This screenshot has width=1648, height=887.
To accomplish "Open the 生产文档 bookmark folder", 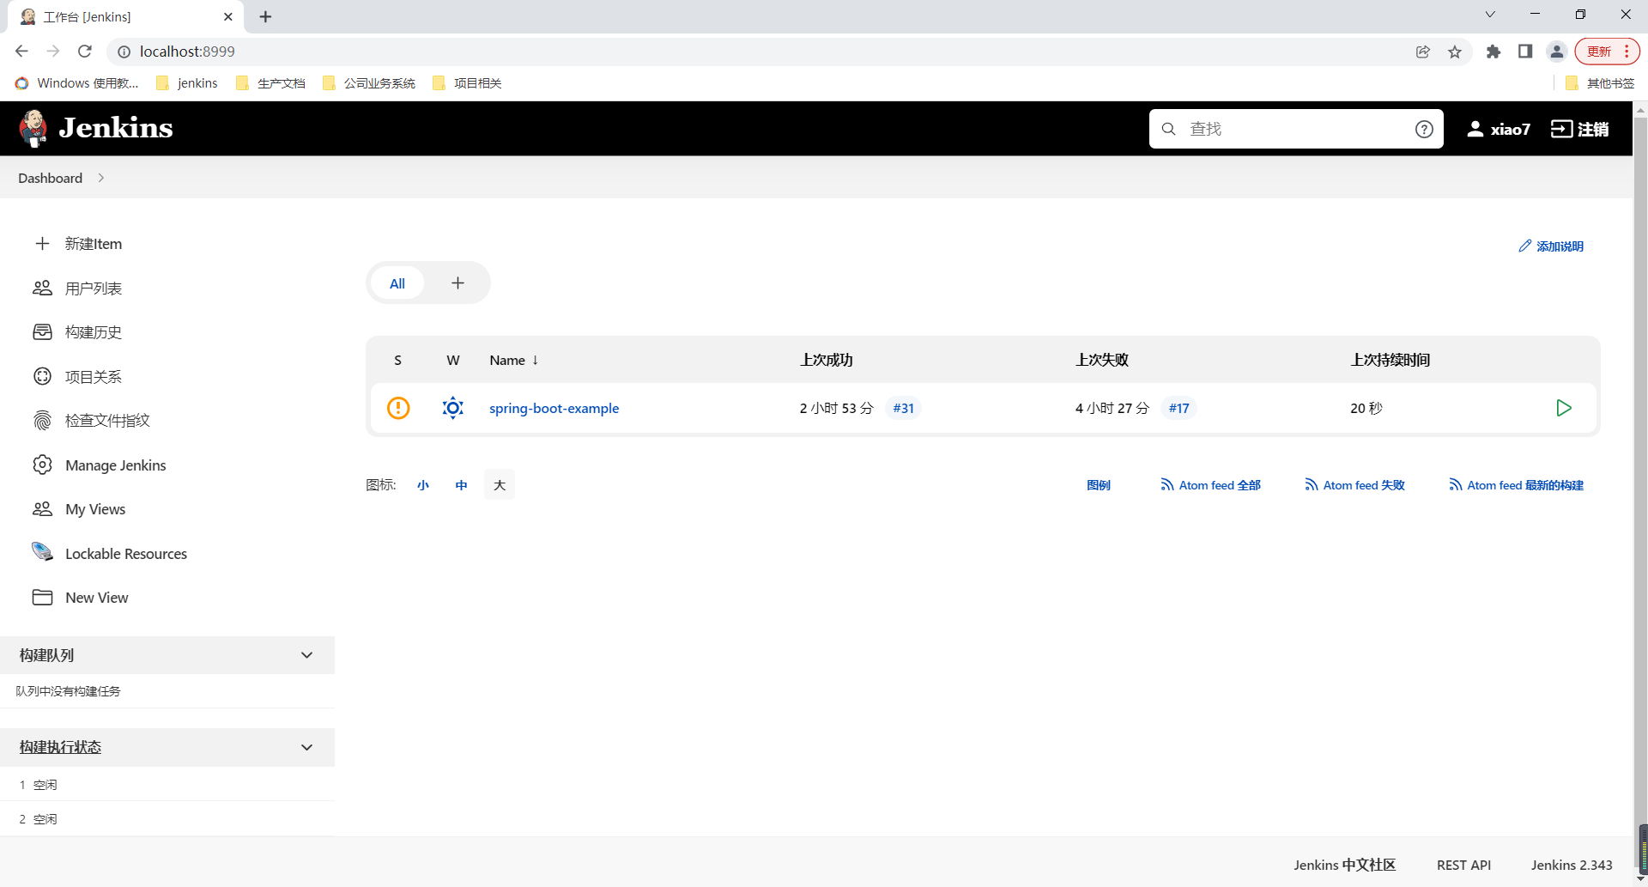I will [270, 83].
